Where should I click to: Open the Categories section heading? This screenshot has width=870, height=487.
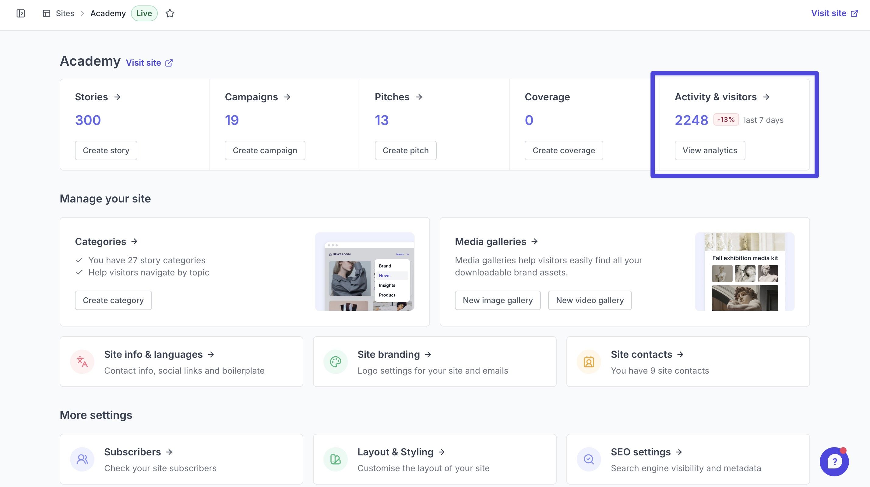tap(101, 241)
